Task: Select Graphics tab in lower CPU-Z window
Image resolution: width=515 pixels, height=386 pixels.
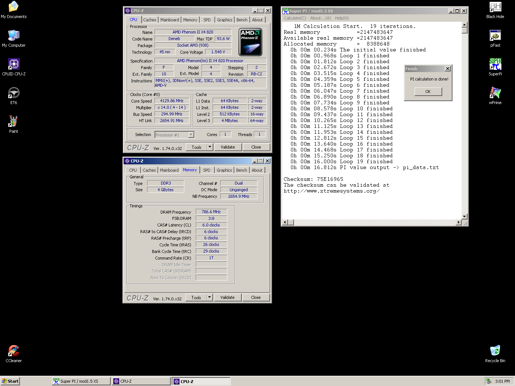Action: click(224, 170)
